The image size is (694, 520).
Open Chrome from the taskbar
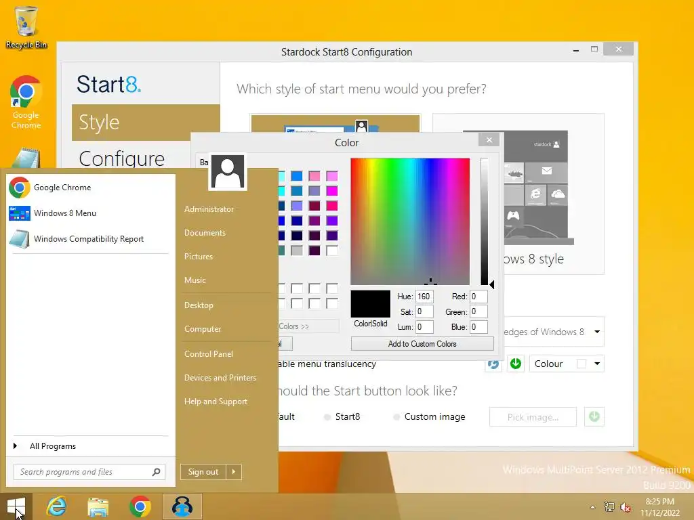point(140,506)
